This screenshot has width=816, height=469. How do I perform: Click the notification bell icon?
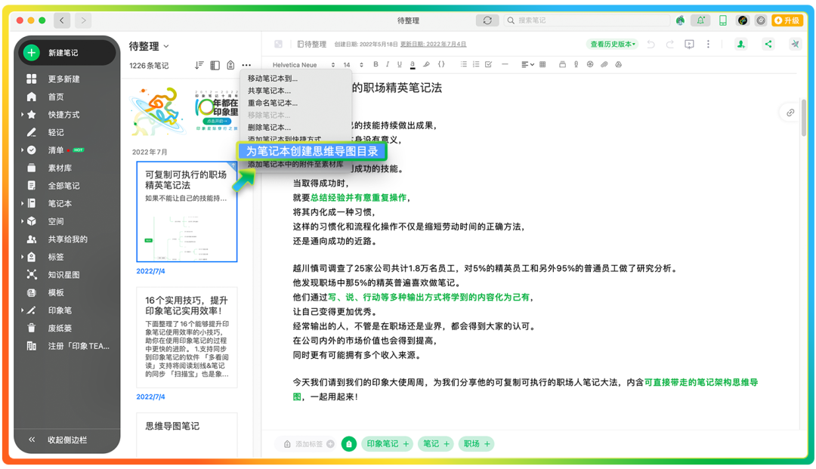(x=700, y=20)
